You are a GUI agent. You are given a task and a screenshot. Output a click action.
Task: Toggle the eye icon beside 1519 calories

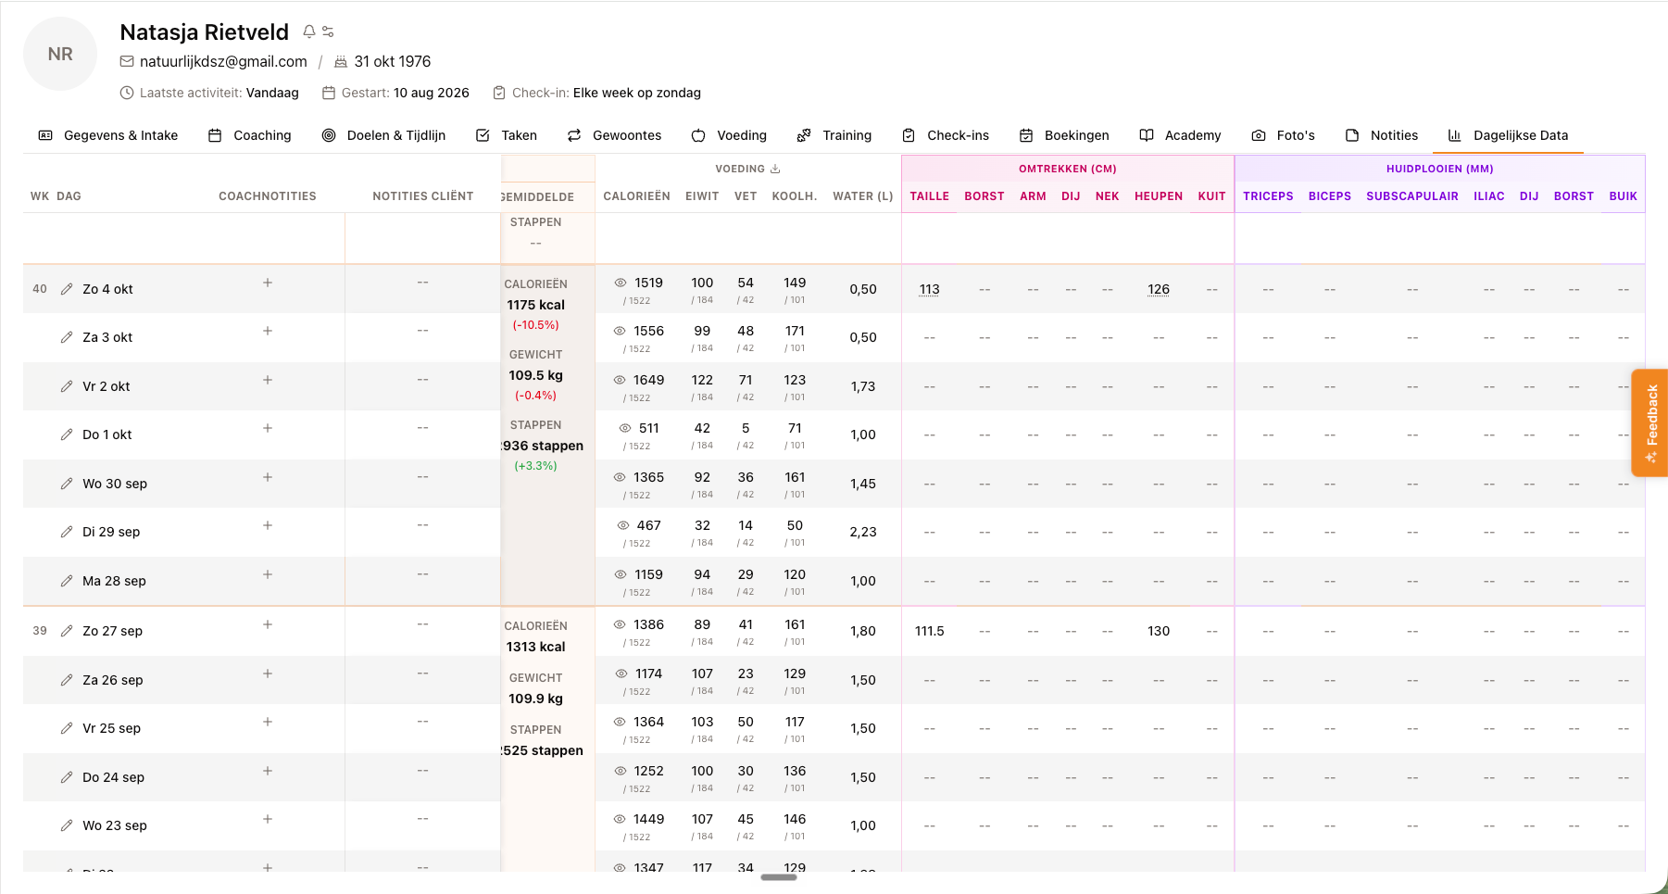point(621,283)
